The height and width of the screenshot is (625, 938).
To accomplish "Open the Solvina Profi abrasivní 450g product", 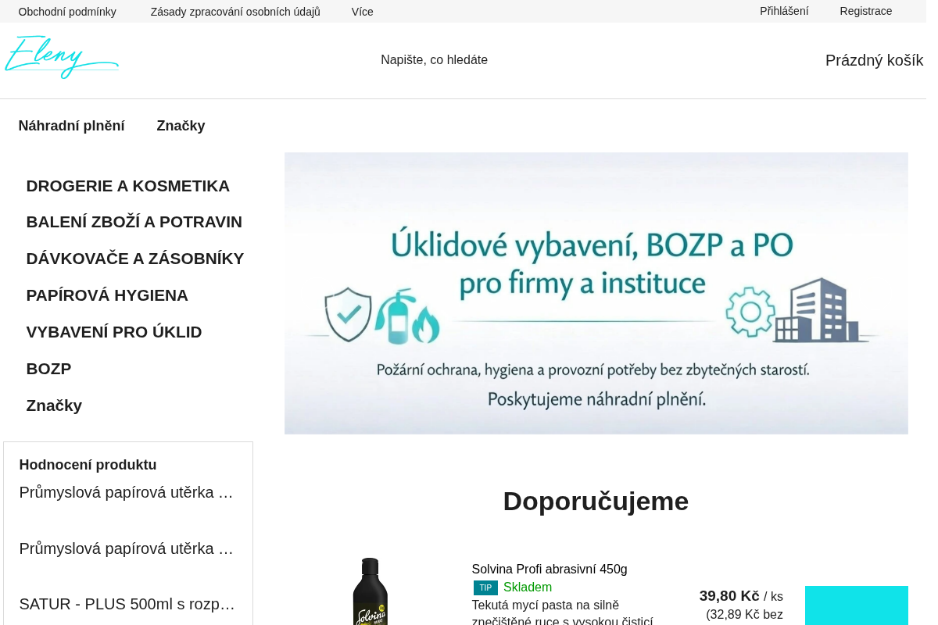I will pyautogui.click(x=550, y=570).
